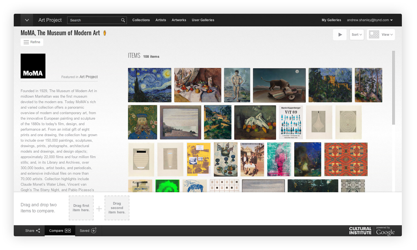Open the red orange pattern thumbnail

click(346, 160)
